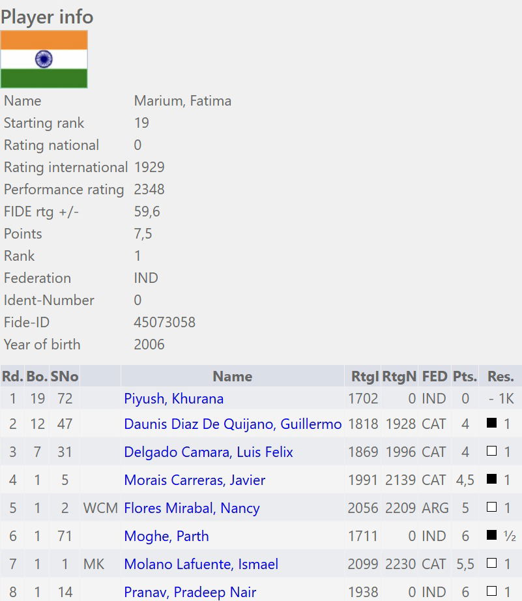
Task: Click white piece icon in round 8
Action: click(492, 591)
